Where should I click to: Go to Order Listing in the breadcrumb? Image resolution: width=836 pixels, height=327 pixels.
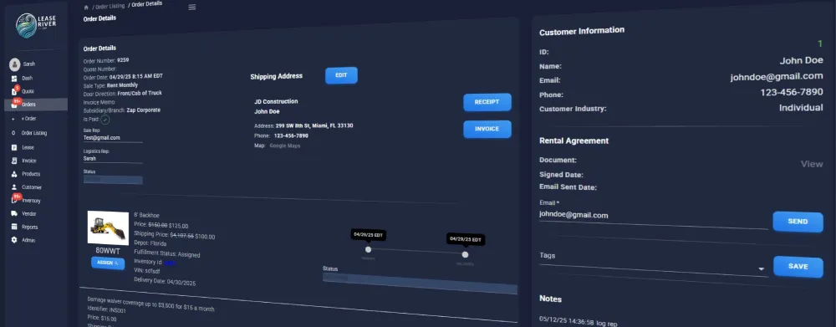[110, 6]
